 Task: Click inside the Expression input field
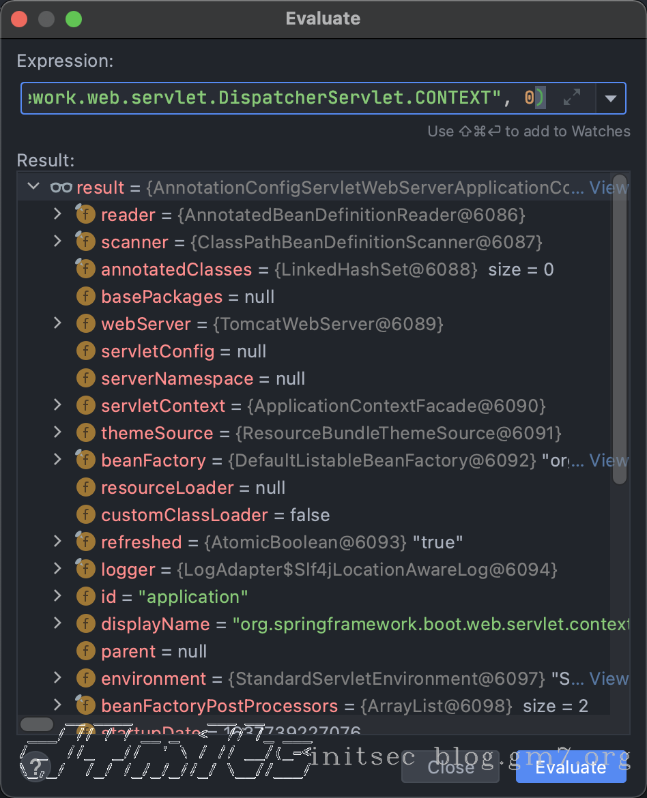[x=273, y=98]
